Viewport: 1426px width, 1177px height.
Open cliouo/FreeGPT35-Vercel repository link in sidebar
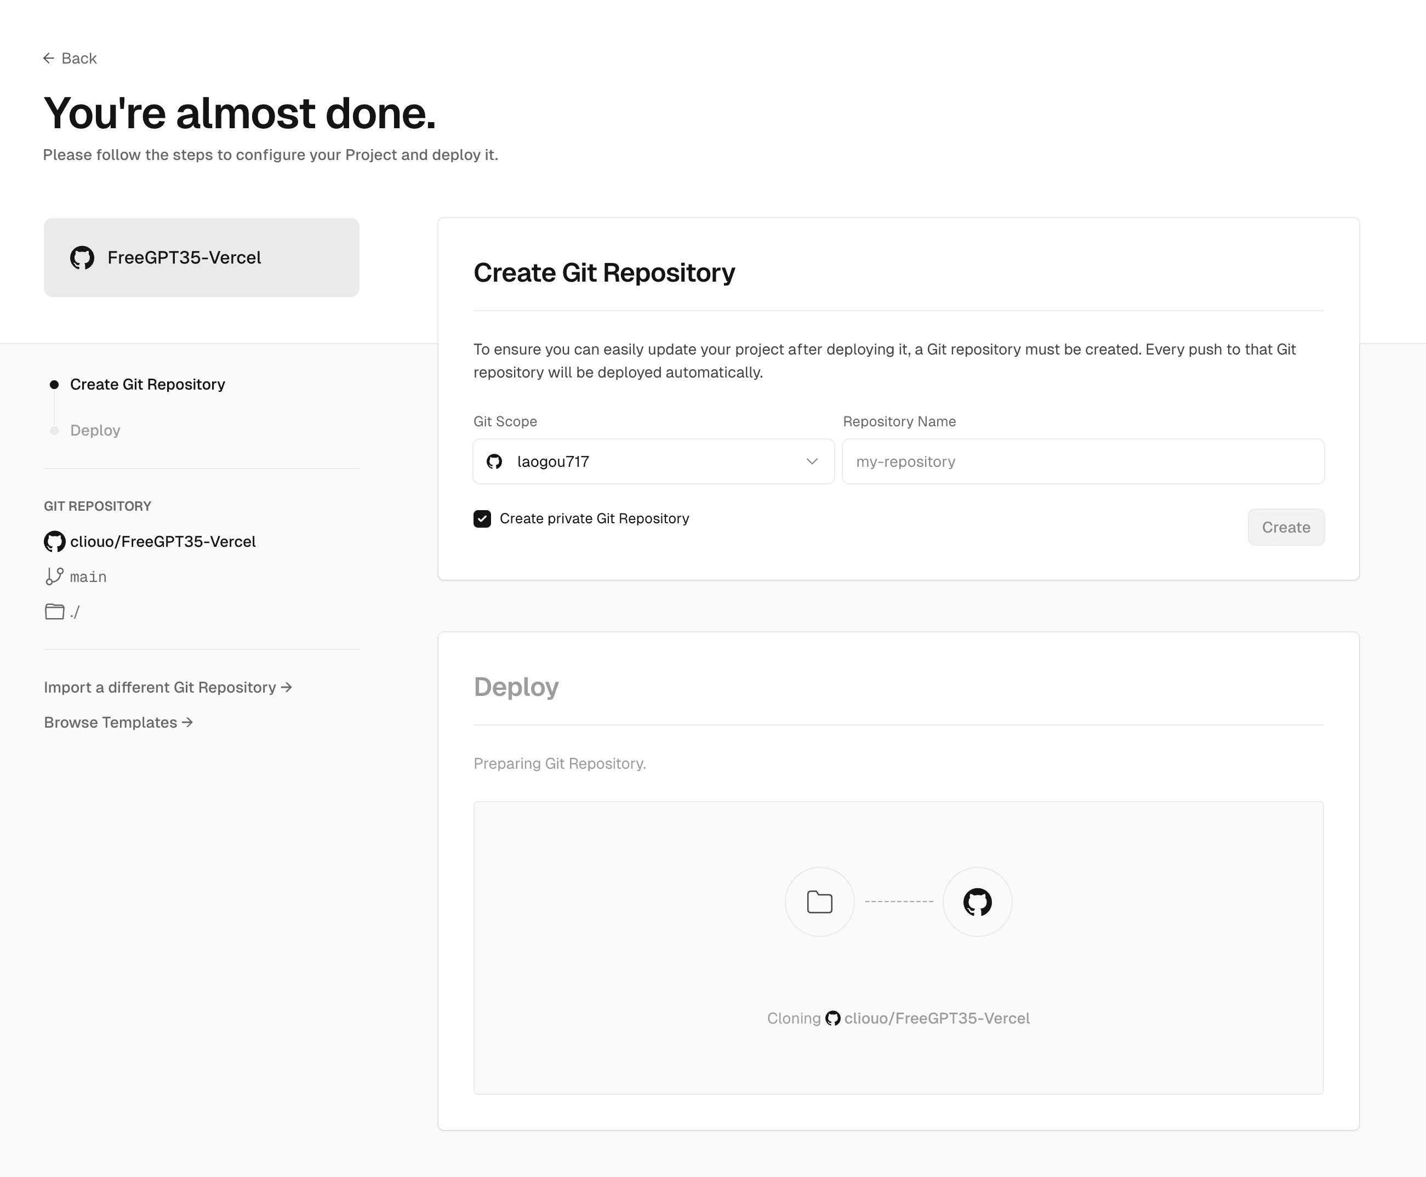tap(163, 542)
